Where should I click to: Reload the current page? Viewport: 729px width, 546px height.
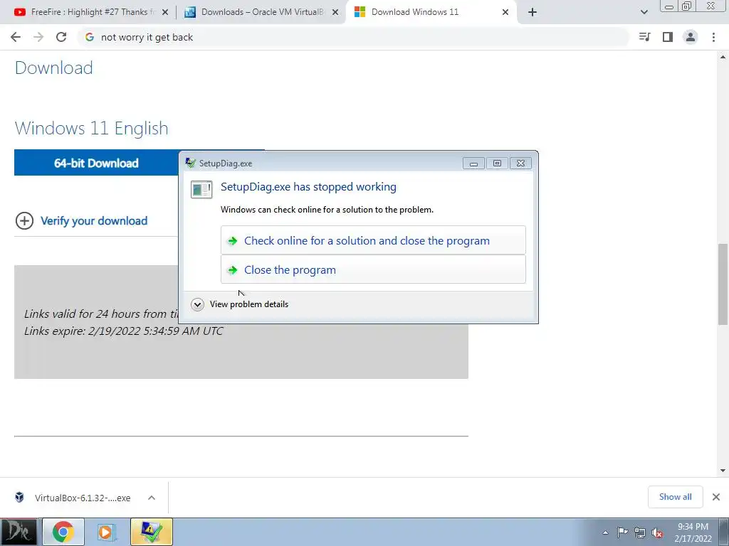tap(61, 37)
